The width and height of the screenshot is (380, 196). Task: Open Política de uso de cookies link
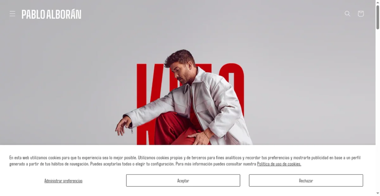click(279, 164)
